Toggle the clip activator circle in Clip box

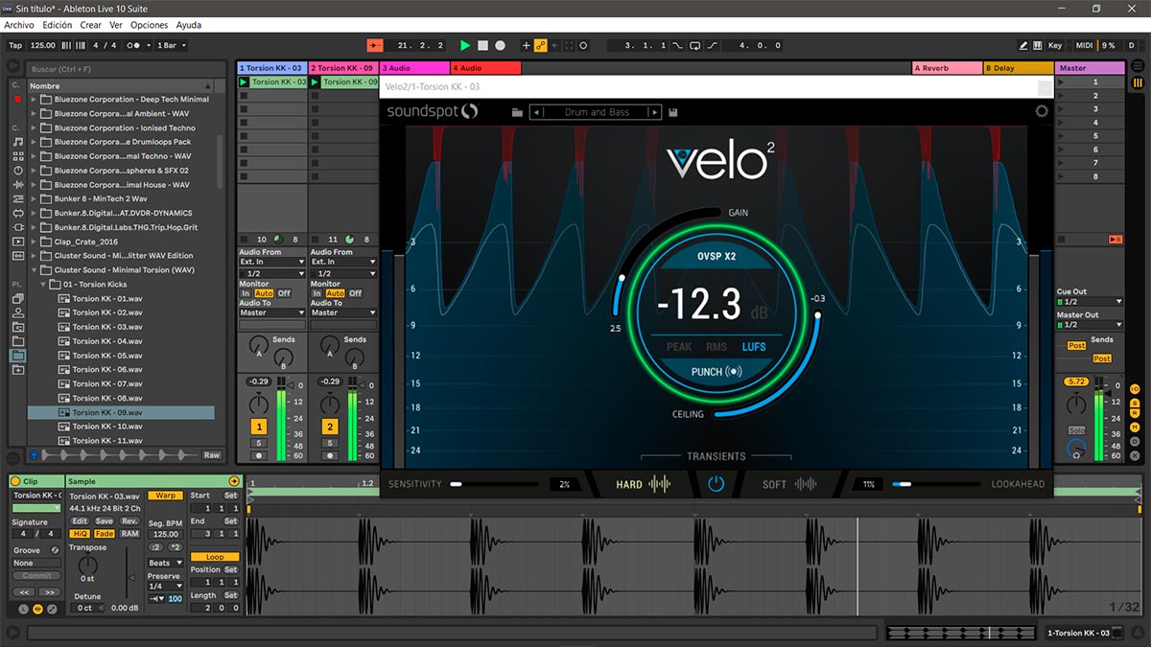[x=16, y=480]
